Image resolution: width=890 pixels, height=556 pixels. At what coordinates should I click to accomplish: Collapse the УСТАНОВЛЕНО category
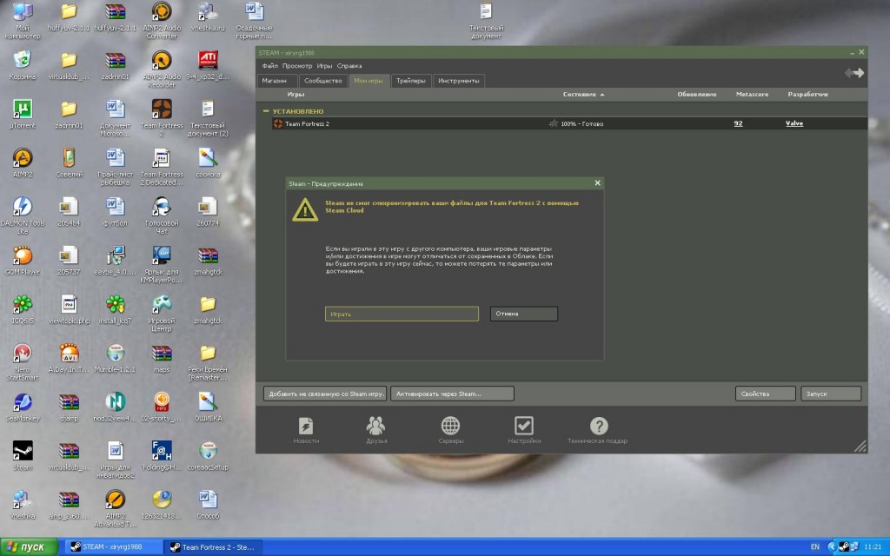tap(265, 111)
